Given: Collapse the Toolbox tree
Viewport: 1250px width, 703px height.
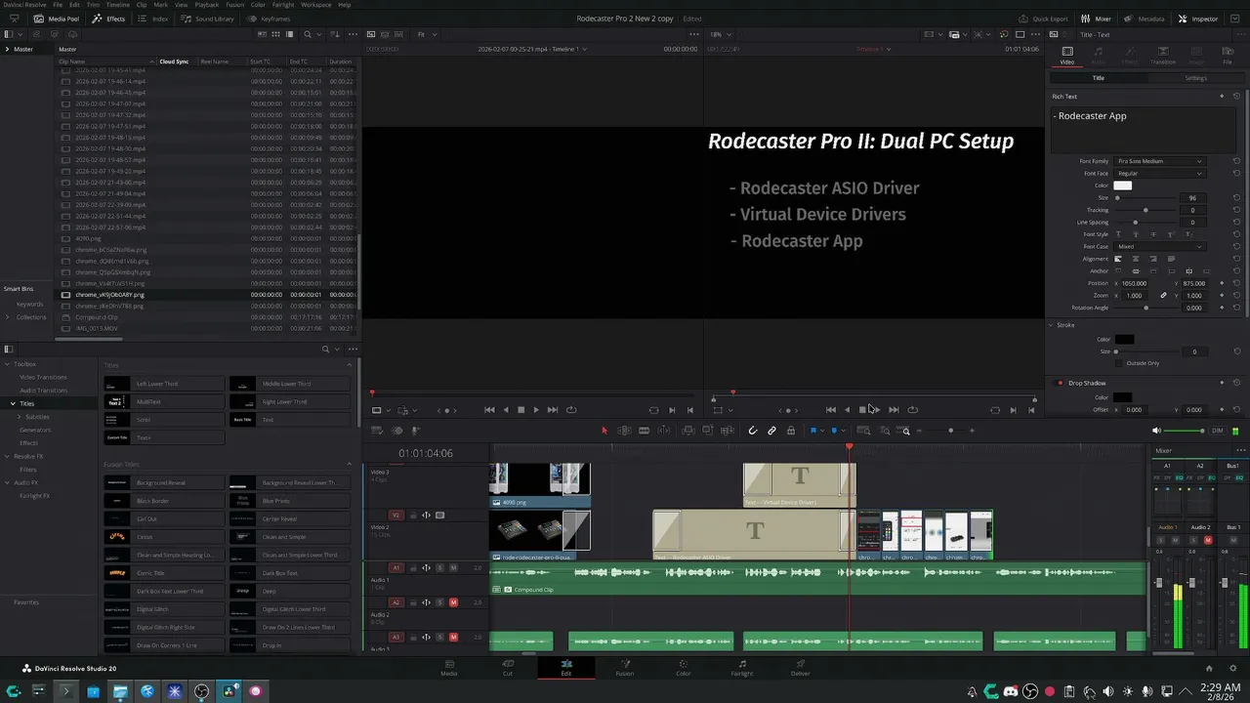Looking at the screenshot, I should coord(7,364).
